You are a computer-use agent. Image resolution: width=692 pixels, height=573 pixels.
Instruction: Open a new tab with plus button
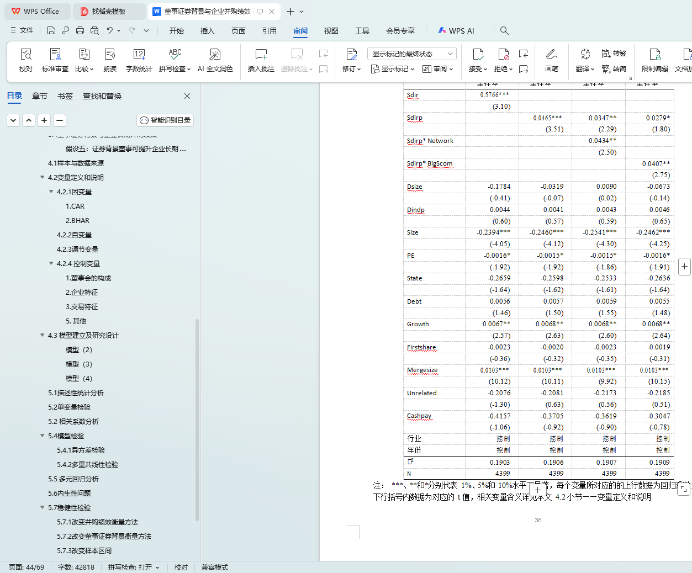pos(290,11)
